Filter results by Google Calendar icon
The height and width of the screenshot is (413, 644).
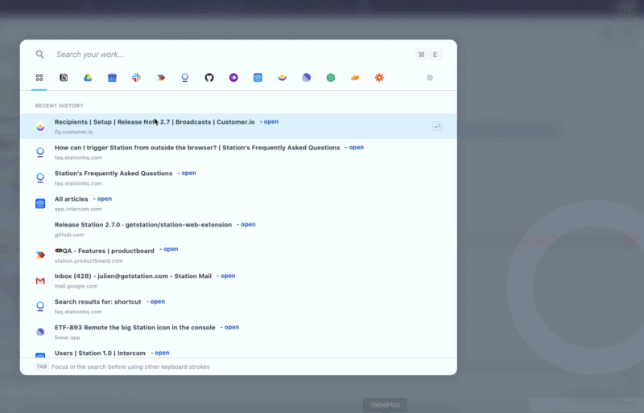(112, 77)
